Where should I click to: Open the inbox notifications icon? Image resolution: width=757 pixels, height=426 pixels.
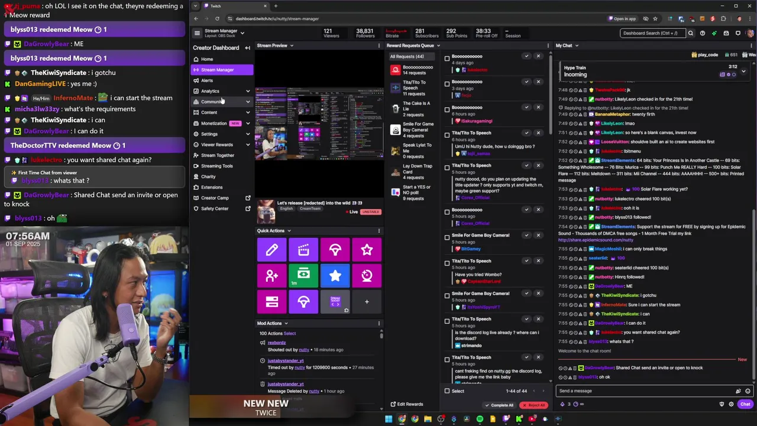[726, 33]
